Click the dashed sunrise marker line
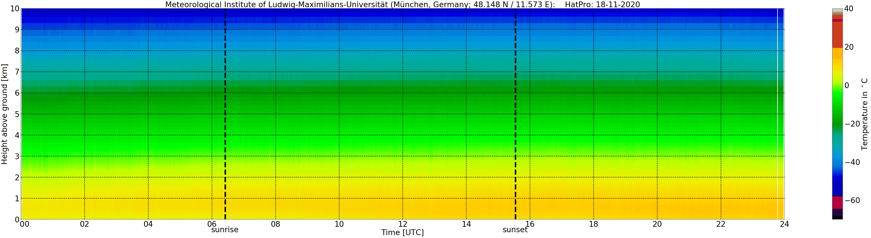The height and width of the screenshot is (238, 871). coord(225,114)
